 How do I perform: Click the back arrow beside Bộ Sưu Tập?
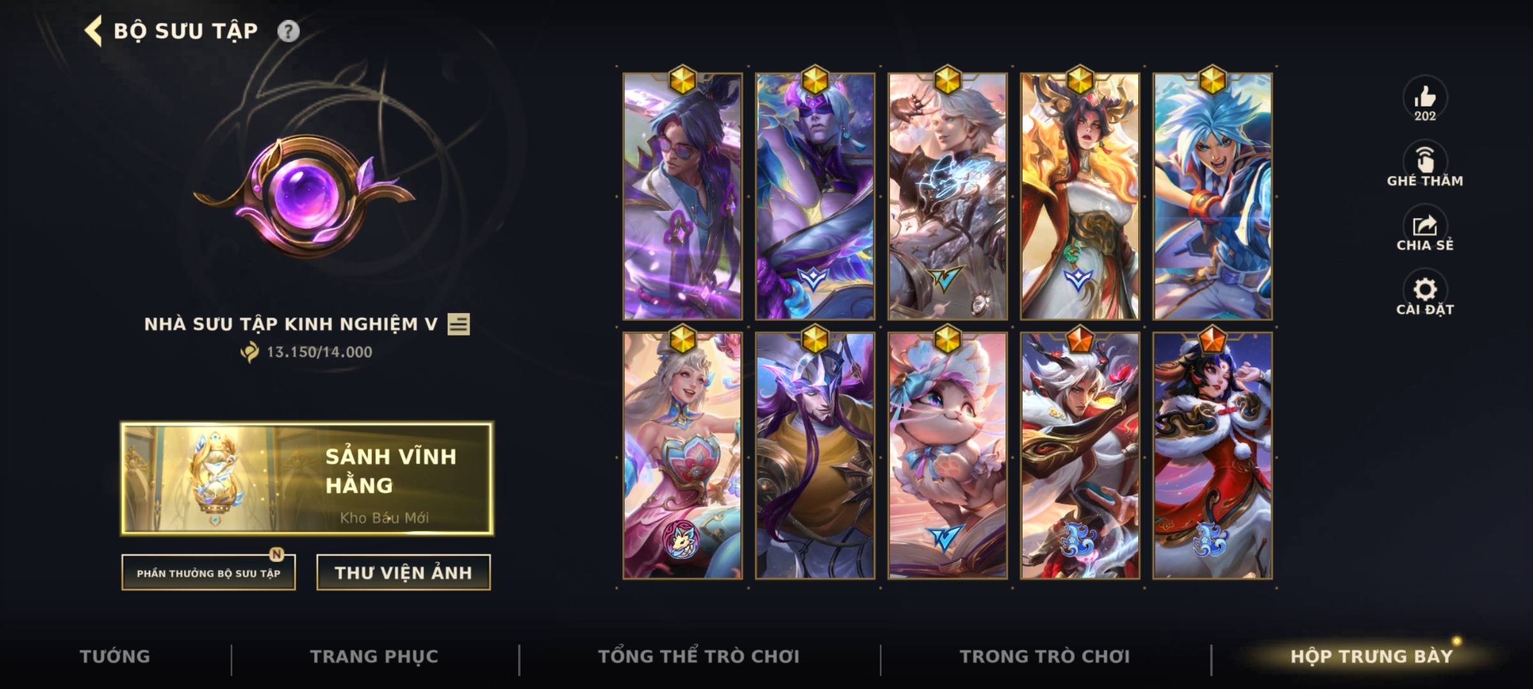click(x=93, y=31)
